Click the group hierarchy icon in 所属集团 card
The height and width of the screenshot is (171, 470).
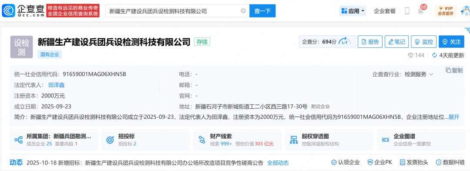pos(19,140)
